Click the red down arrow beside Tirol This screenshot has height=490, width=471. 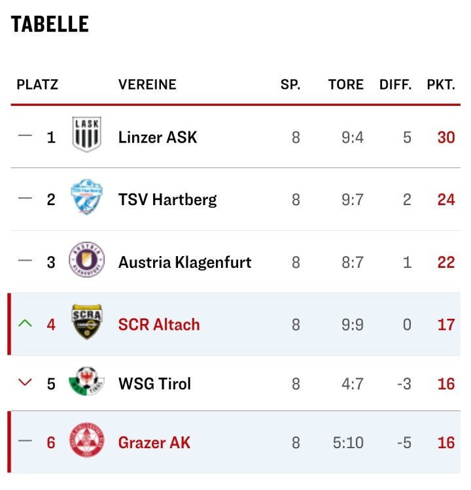25,383
